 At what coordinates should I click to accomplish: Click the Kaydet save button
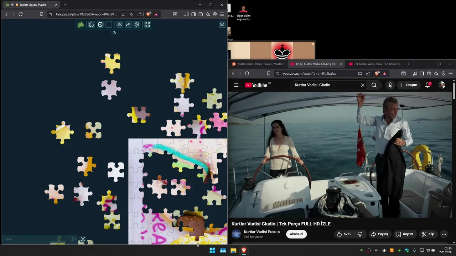click(405, 234)
